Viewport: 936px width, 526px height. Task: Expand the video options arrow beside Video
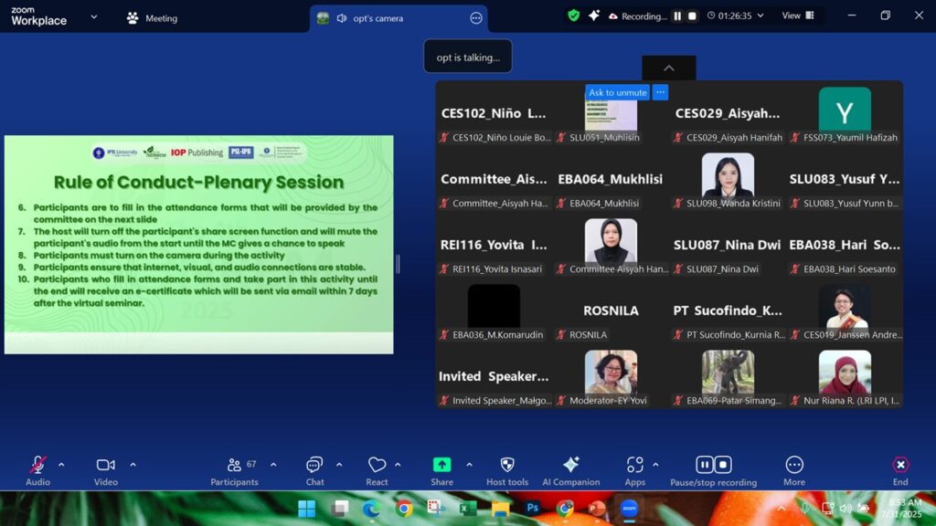click(x=133, y=465)
